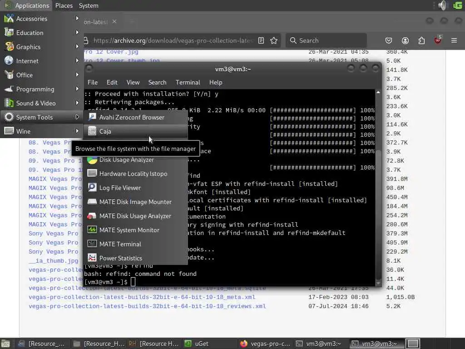Click workspace switcher in bottom panel
Screen dimensions: 465x349
pos(413,344)
